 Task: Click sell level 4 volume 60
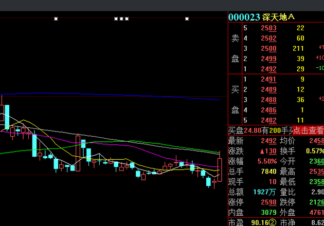pos(300,38)
